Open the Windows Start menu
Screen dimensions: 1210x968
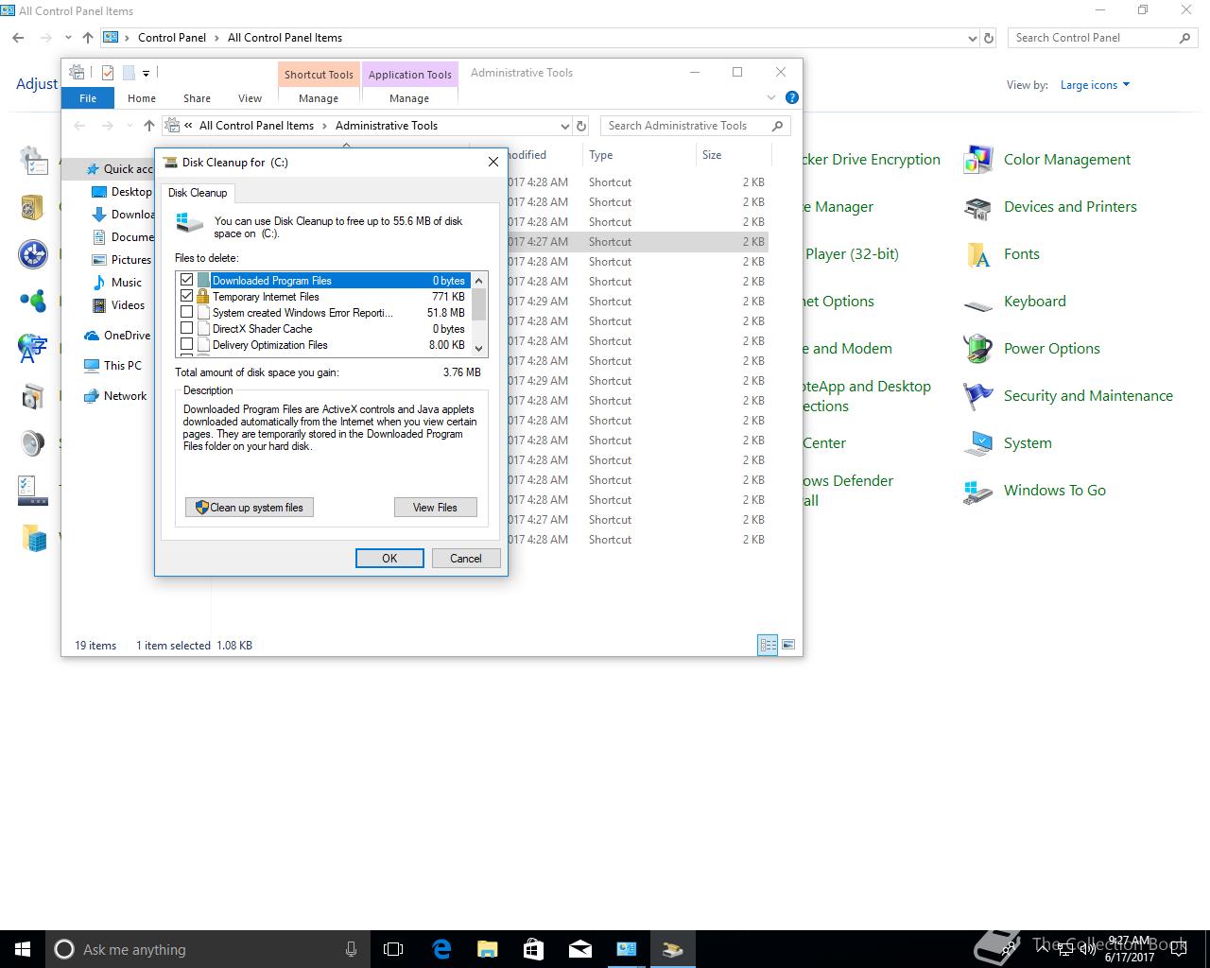coord(23,949)
